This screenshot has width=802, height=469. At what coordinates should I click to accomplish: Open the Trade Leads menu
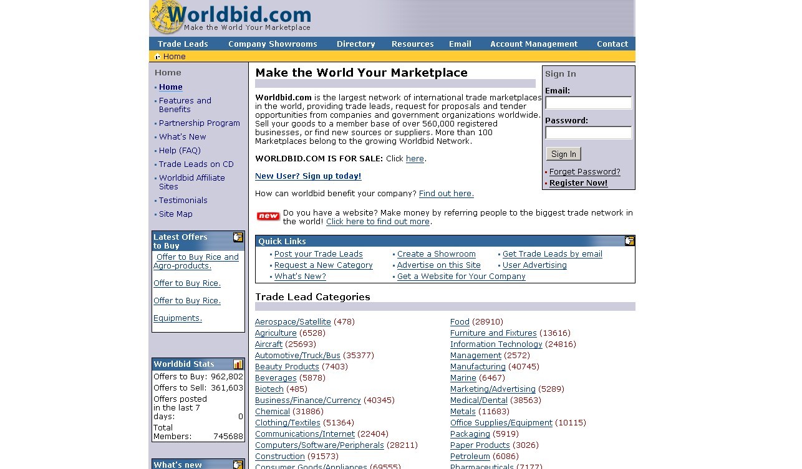coord(183,44)
